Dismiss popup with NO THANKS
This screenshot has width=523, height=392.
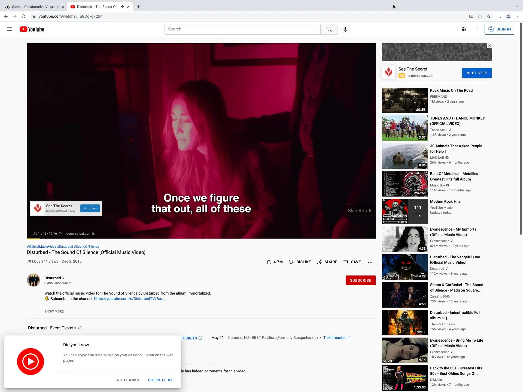(x=128, y=380)
